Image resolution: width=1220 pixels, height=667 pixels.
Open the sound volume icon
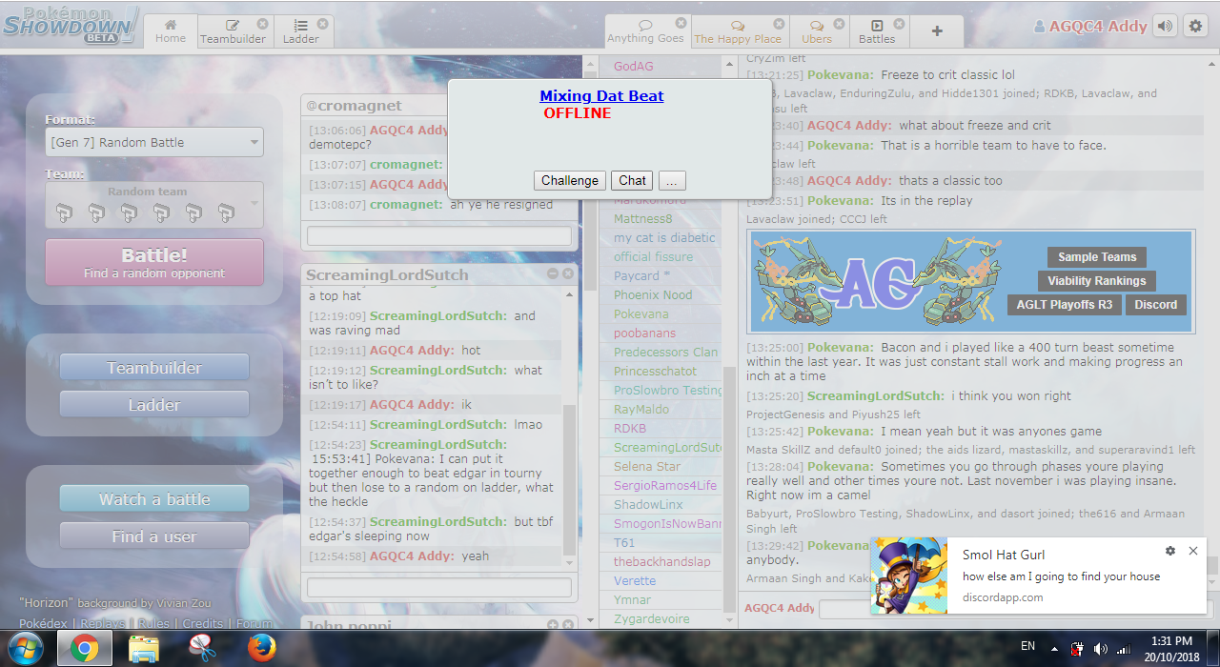click(x=1165, y=27)
